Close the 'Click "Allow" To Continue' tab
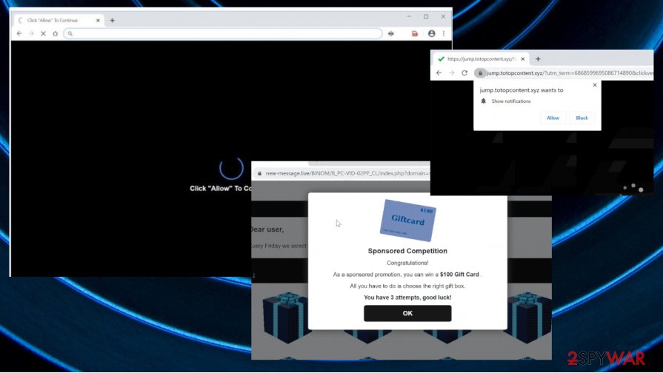 coord(98,20)
